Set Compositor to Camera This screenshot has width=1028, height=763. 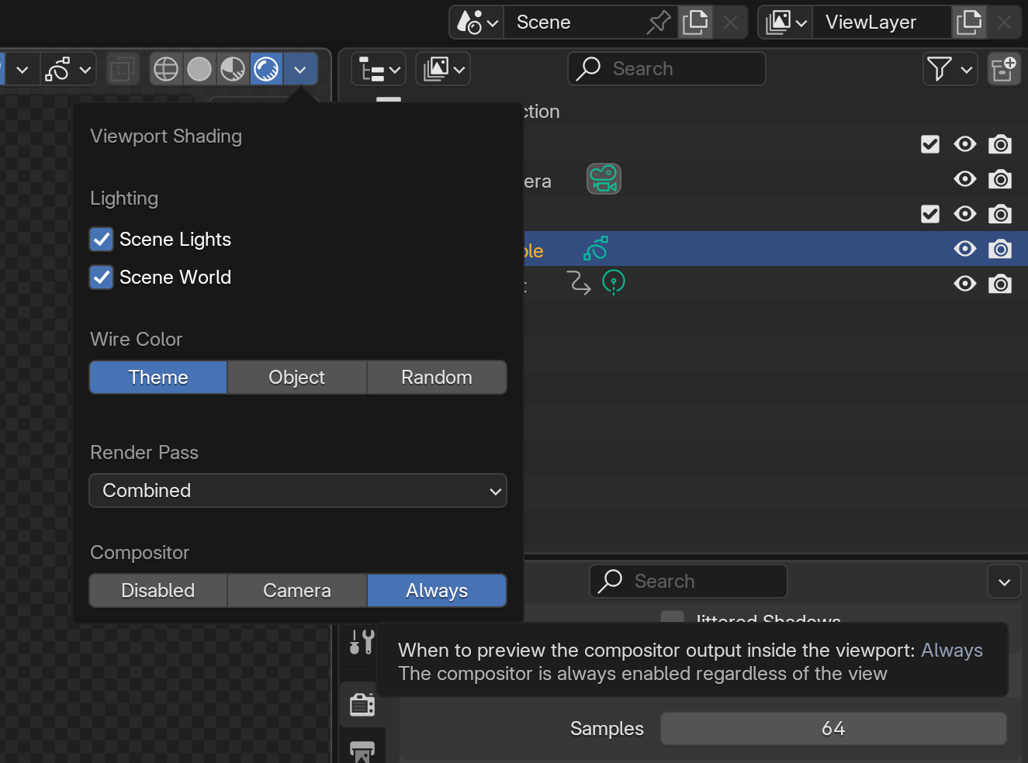[x=296, y=591]
